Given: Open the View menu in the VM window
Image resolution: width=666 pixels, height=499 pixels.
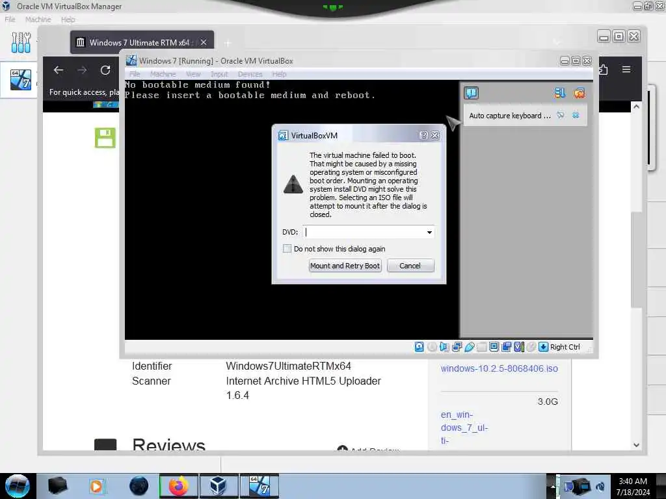Looking at the screenshot, I should click(x=193, y=74).
